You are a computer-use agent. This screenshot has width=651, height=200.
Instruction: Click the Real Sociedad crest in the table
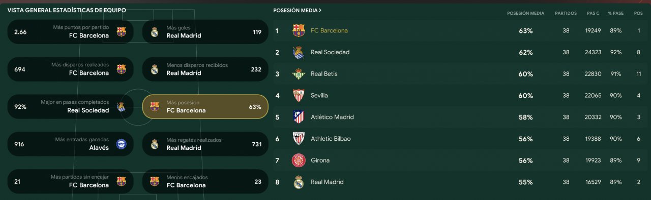(x=299, y=52)
